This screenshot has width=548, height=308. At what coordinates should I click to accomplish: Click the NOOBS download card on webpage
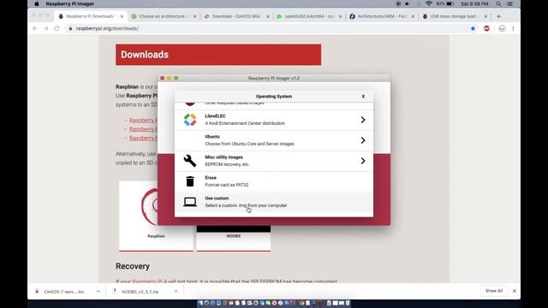pyautogui.click(x=234, y=238)
